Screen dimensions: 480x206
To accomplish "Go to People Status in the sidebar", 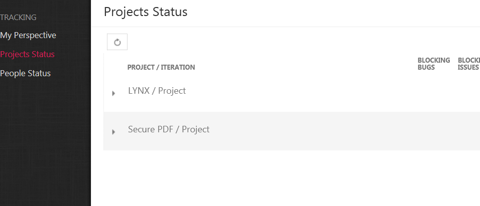I will [x=26, y=73].
